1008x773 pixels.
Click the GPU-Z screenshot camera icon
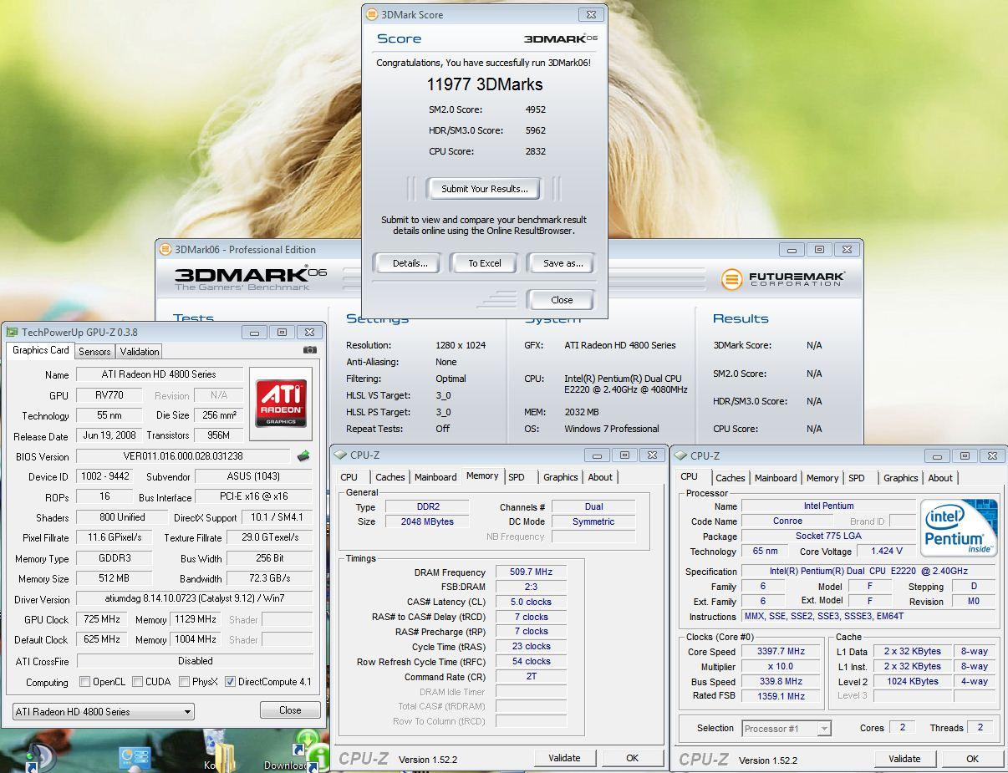[x=310, y=350]
